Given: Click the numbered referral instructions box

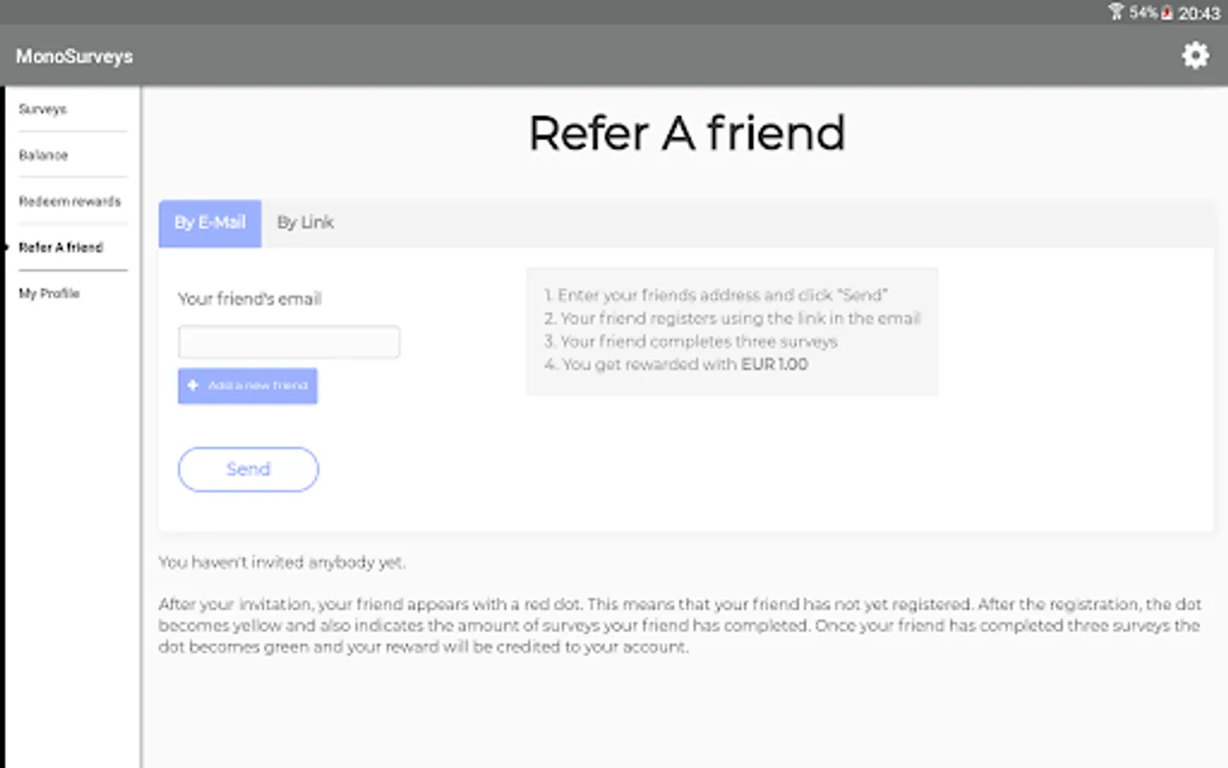Looking at the screenshot, I should pos(732,330).
